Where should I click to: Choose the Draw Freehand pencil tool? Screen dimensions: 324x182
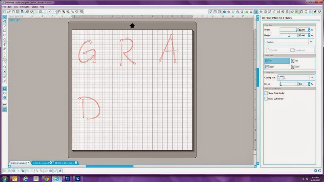(x=4, y=57)
